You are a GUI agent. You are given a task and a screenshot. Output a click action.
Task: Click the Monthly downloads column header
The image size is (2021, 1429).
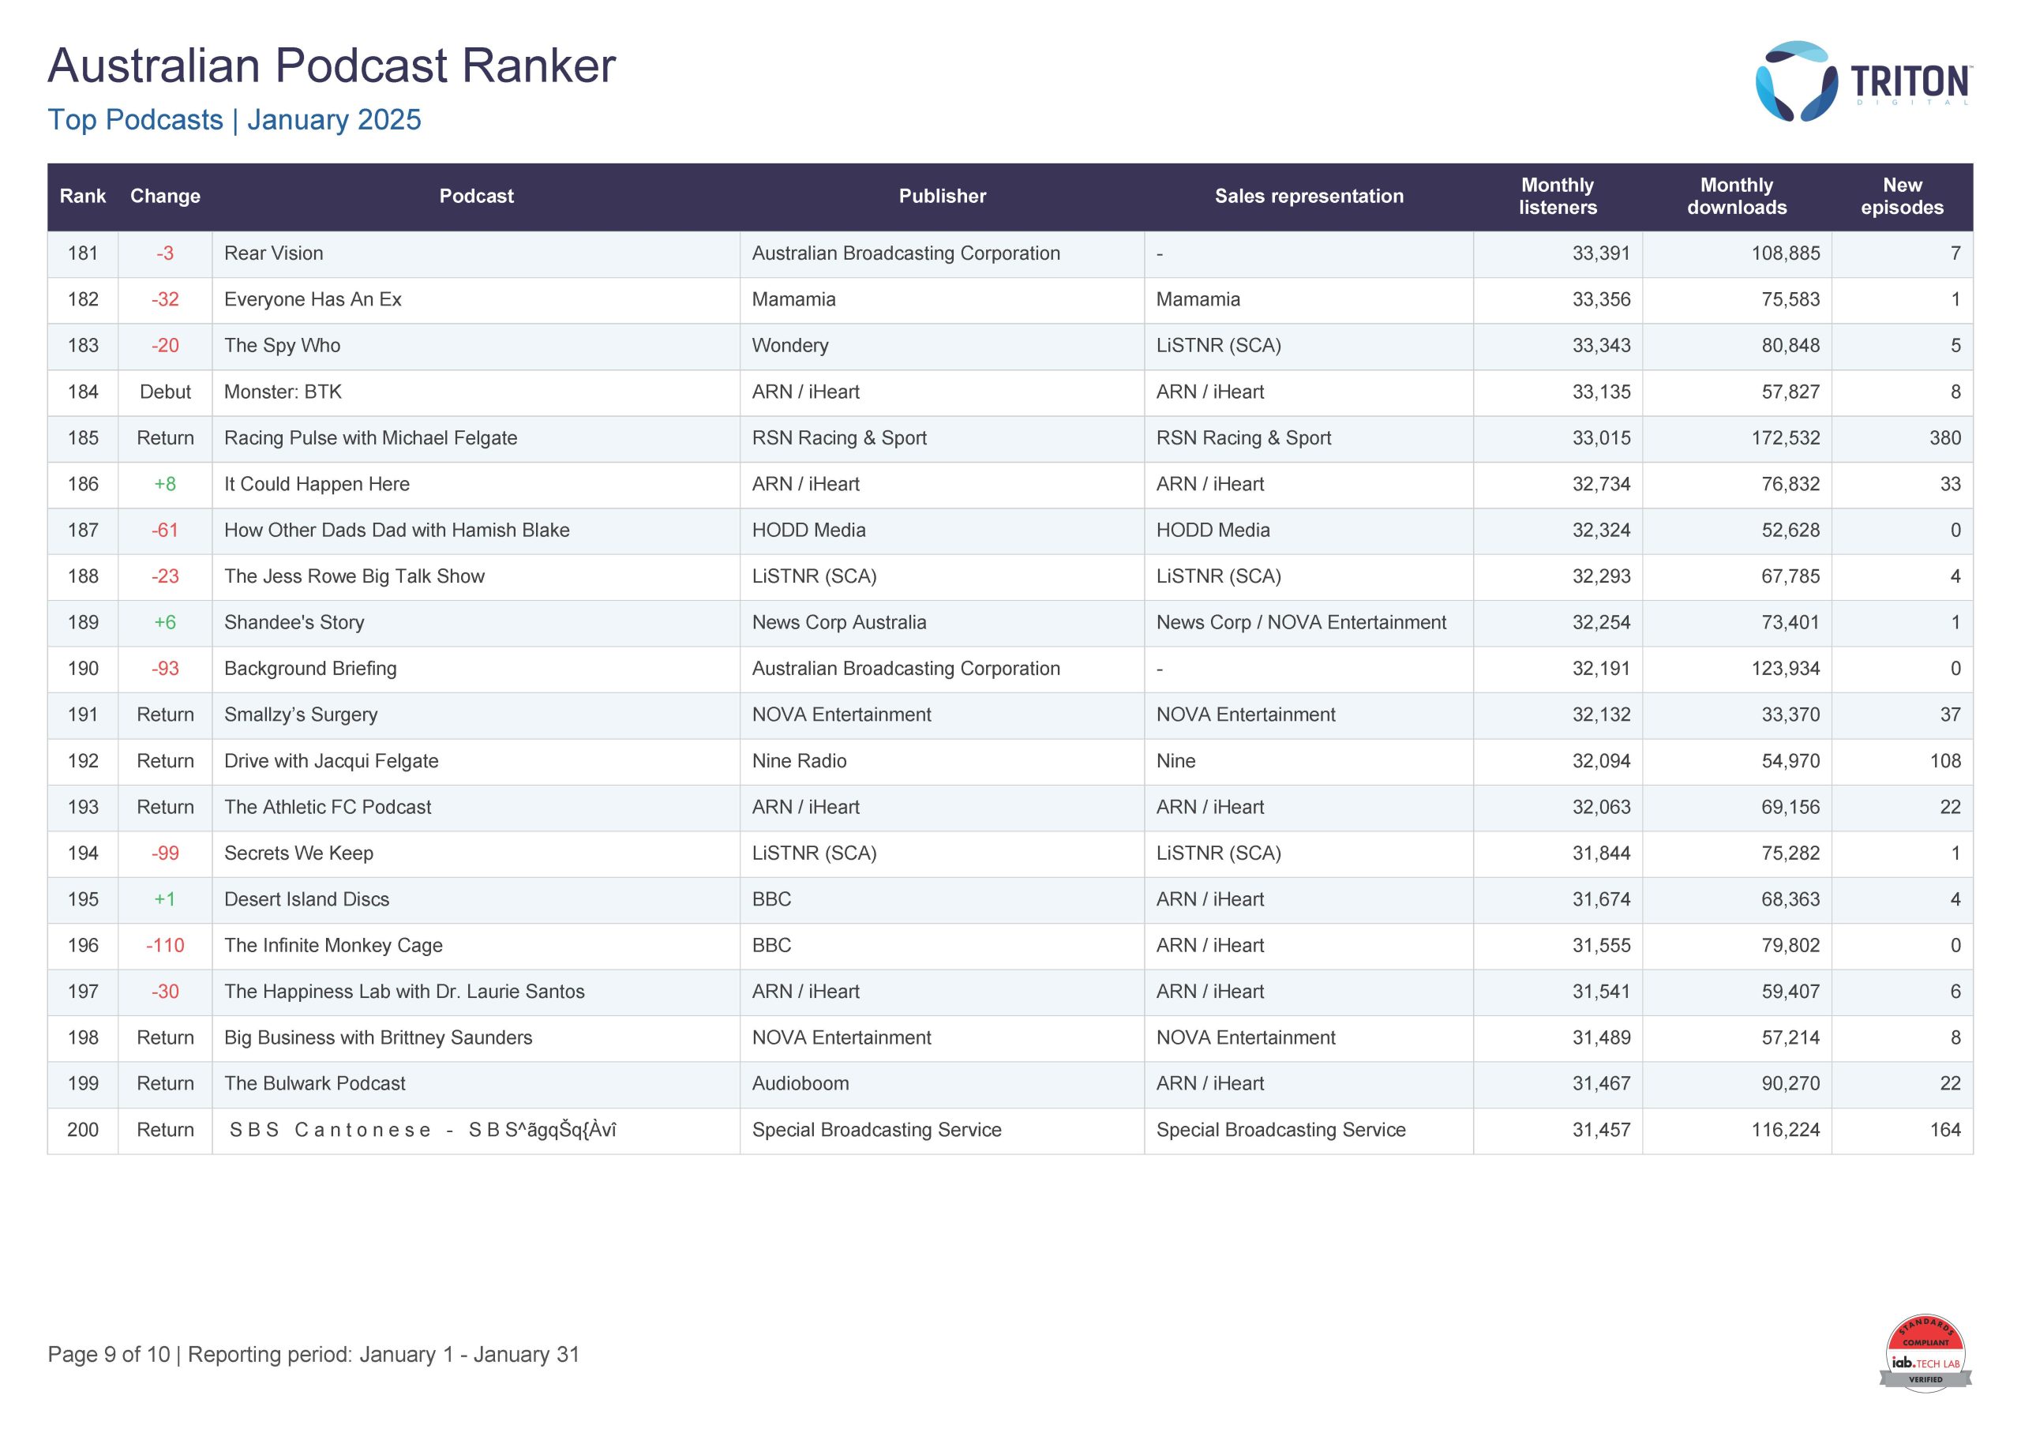[1736, 197]
